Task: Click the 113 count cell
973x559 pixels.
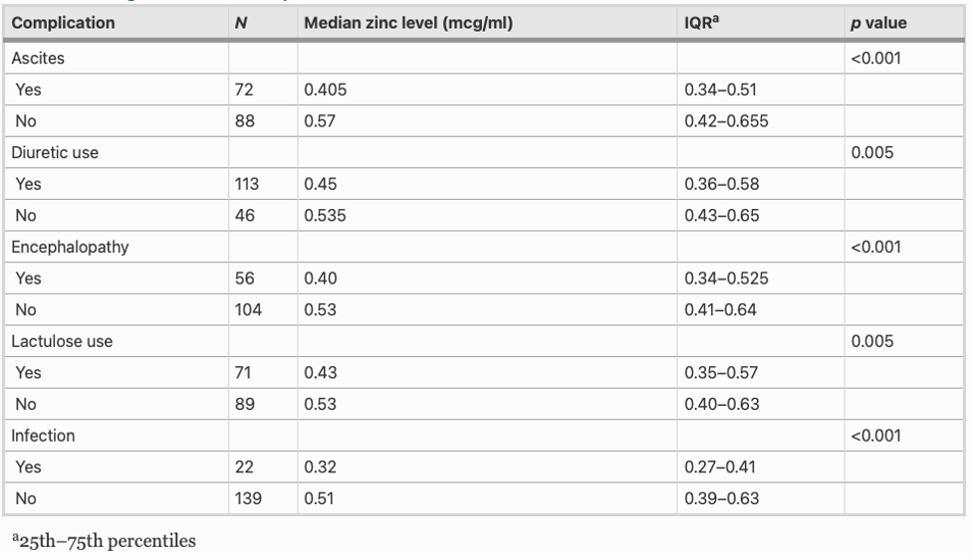Action: (x=246, y=184)
